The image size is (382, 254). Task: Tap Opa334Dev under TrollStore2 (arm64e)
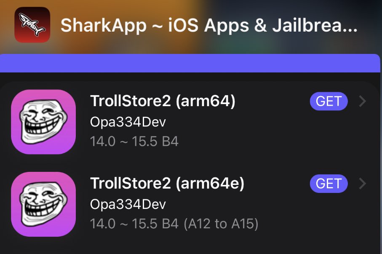(x=128, y=204)
